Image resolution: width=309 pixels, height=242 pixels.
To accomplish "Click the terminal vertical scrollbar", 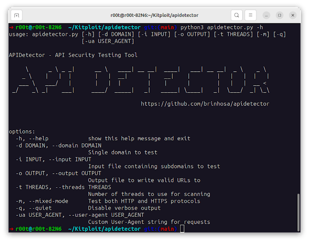I will tap(298, 212).
